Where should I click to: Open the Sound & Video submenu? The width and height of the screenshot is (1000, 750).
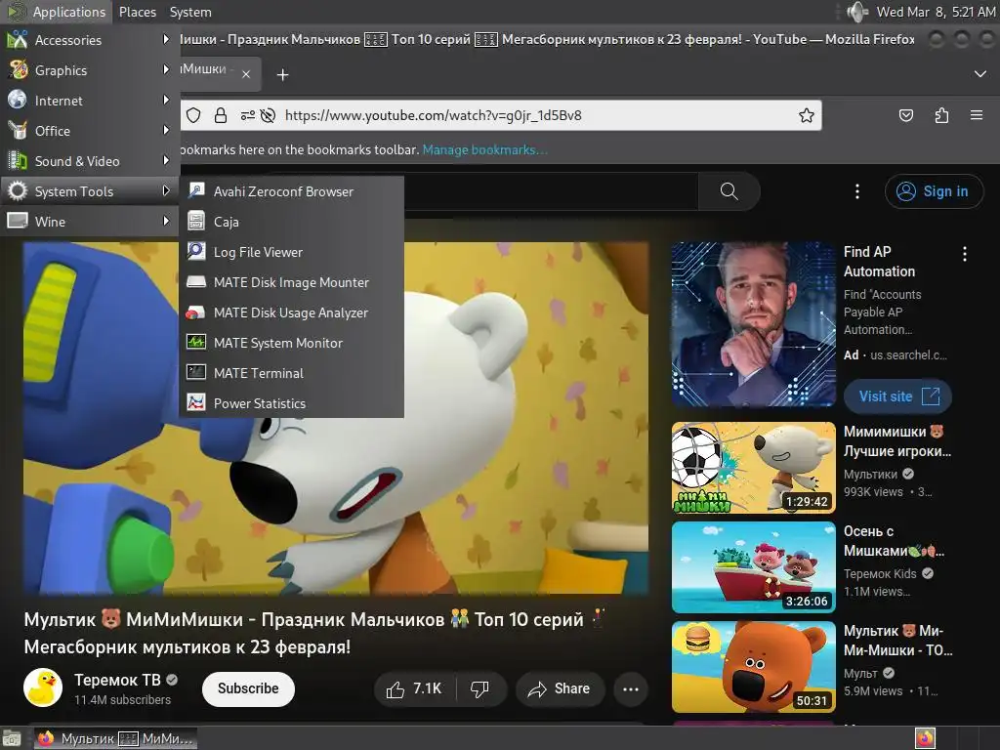89,161
